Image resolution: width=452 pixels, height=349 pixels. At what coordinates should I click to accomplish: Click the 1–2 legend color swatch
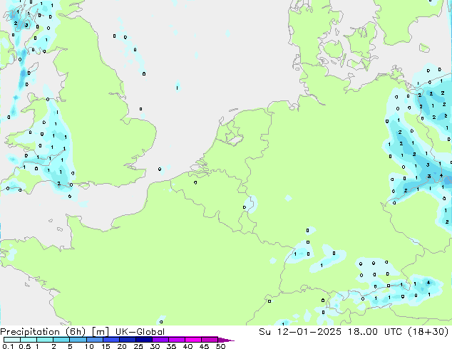coord(45,340)
